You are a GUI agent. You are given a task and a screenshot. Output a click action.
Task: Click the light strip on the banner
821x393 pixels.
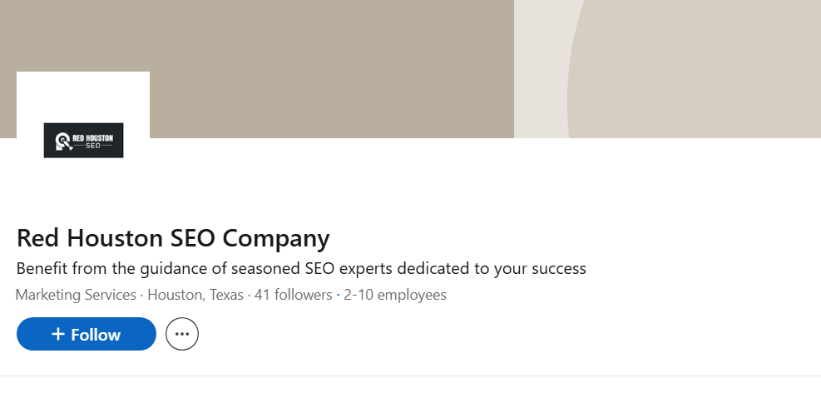pyautogui.click(x=539, y=67)
